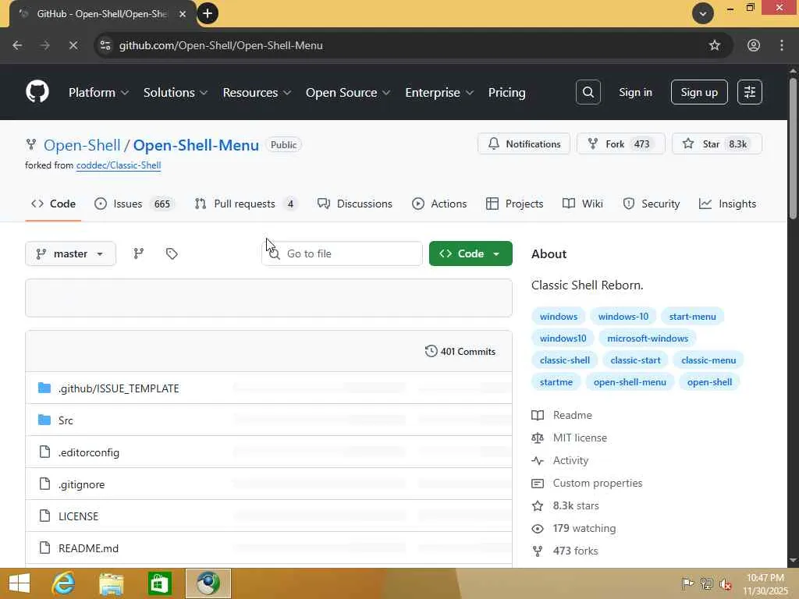This screenshot has height=599, width=799.
Task: Expand the Open Source menu
Action: click(x=348, y=92)
